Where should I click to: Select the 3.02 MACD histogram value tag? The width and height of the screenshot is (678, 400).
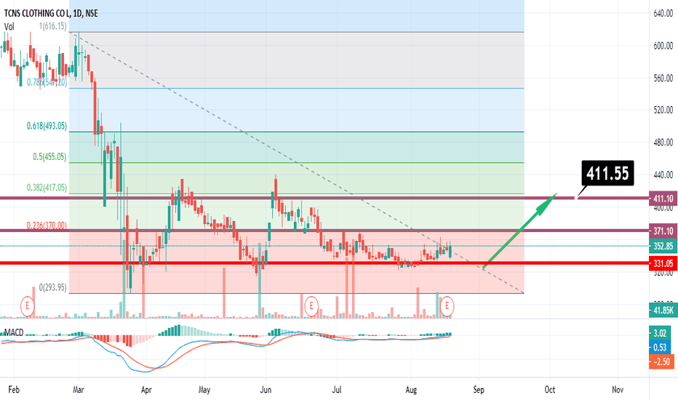click(660, 333)
